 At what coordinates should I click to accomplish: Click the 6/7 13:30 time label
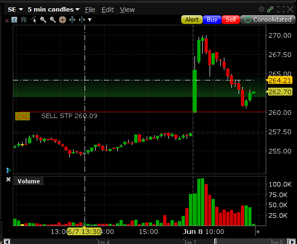coord(84,232)
